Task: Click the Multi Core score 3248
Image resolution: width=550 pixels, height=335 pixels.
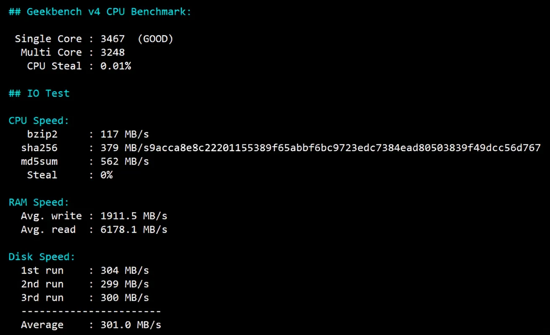Action: click(x=112, y=52)
